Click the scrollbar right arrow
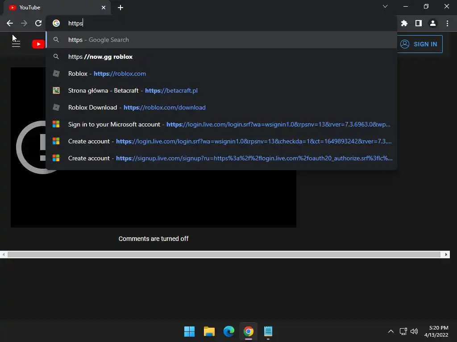The width and height of the screenshot is (457, 342). [x=446, y=254]
